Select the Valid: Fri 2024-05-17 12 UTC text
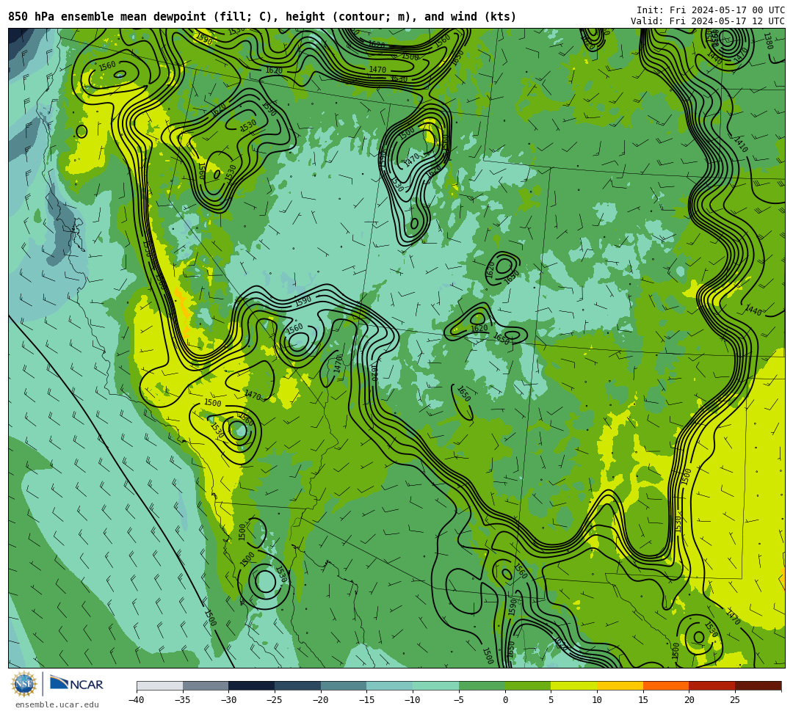 click(x=708, y=21)
